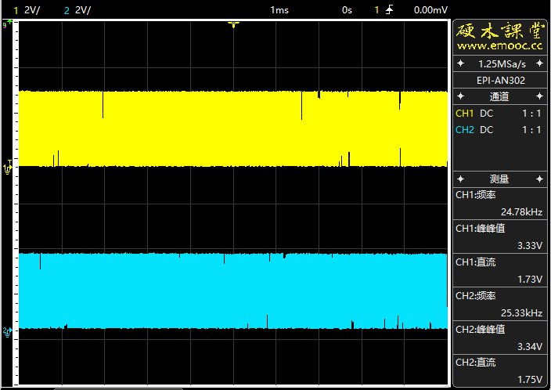
Task: Click the 0.00mV trigger level value
Action: [430, 9]
